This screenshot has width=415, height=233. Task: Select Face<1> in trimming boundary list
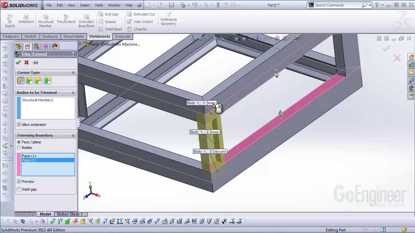click(48, 156)
